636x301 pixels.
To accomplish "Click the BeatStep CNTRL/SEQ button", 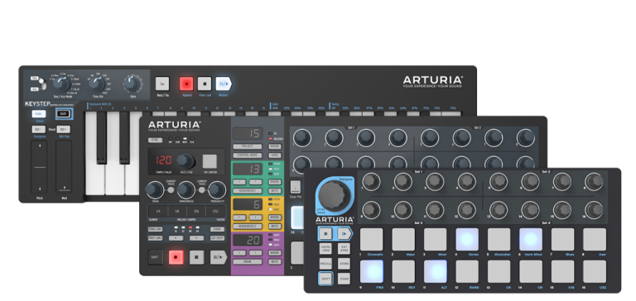I will click(325, 248).
